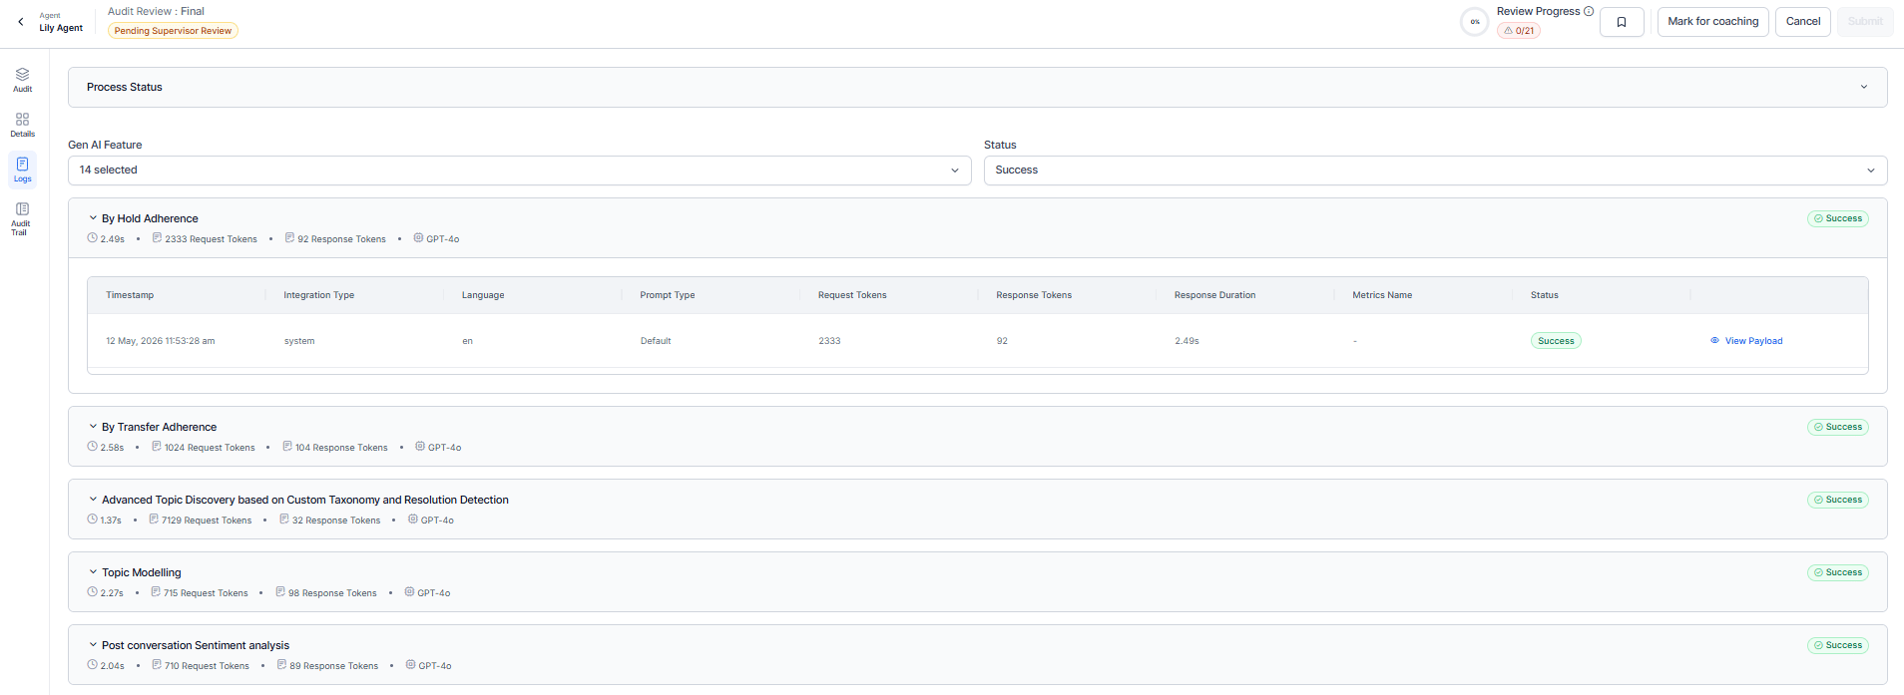1904x695 pixels.
Task: Click the bookmark icon button
Action: 1622,22
